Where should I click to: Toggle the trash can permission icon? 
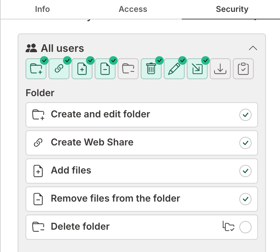click(x=151, y=69)
